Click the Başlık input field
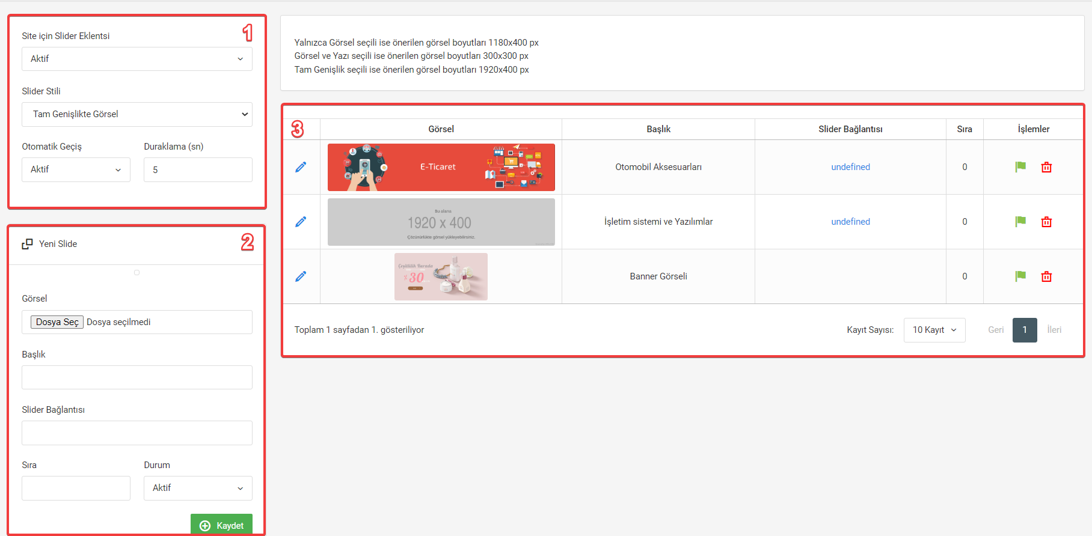Image resolution: width=1092 pixels, height=536 pixels. click(x=137, y=377)
